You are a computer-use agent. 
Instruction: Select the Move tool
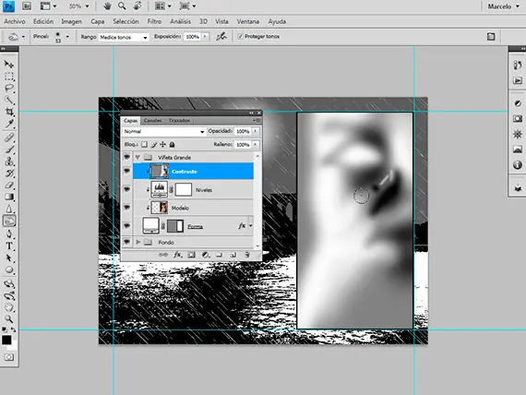tap(9, 64)
